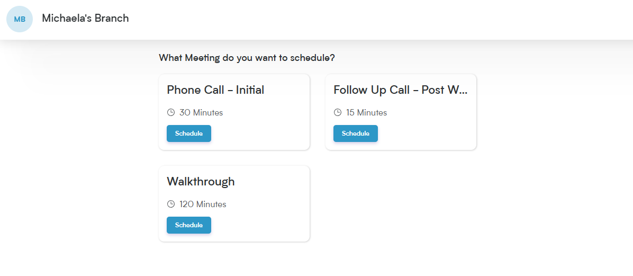This screenshot has height=276, width=633.
Task: Schedule the Walkthrough meeting
Action: 189,225
